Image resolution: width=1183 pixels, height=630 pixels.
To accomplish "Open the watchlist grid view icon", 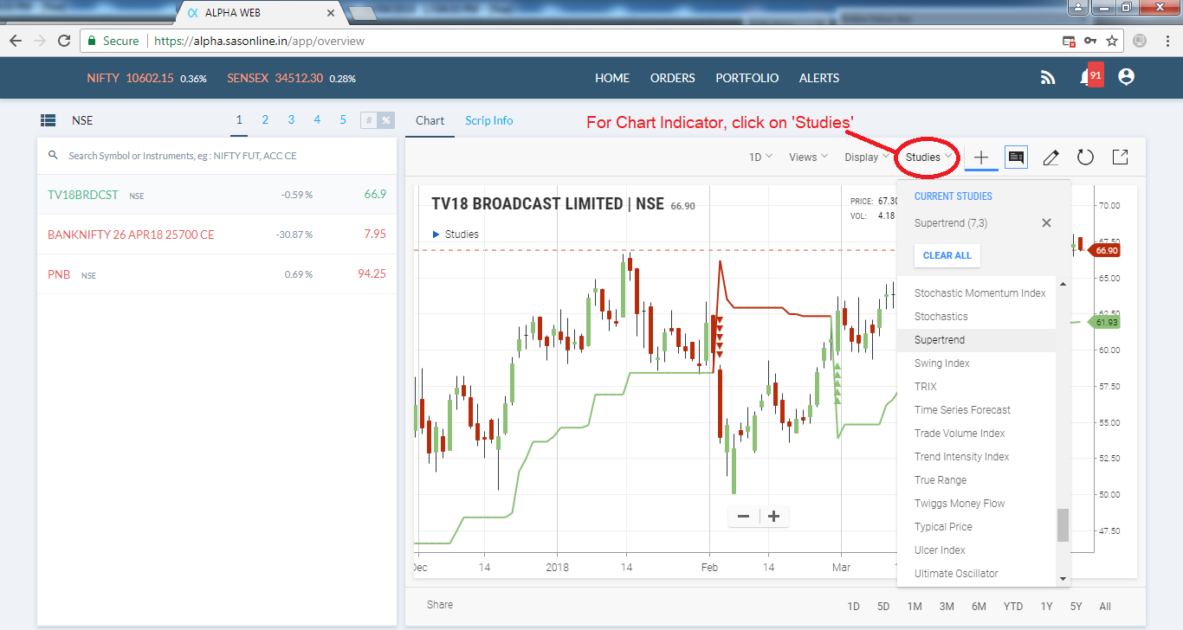I will point(48,120).
